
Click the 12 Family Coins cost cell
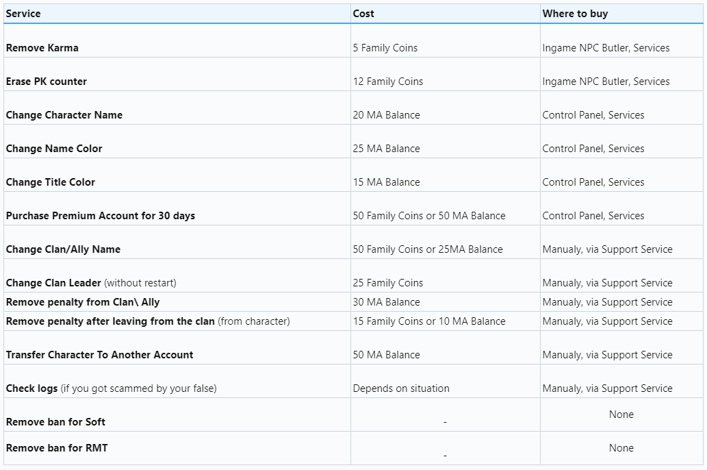click(388, 82)
